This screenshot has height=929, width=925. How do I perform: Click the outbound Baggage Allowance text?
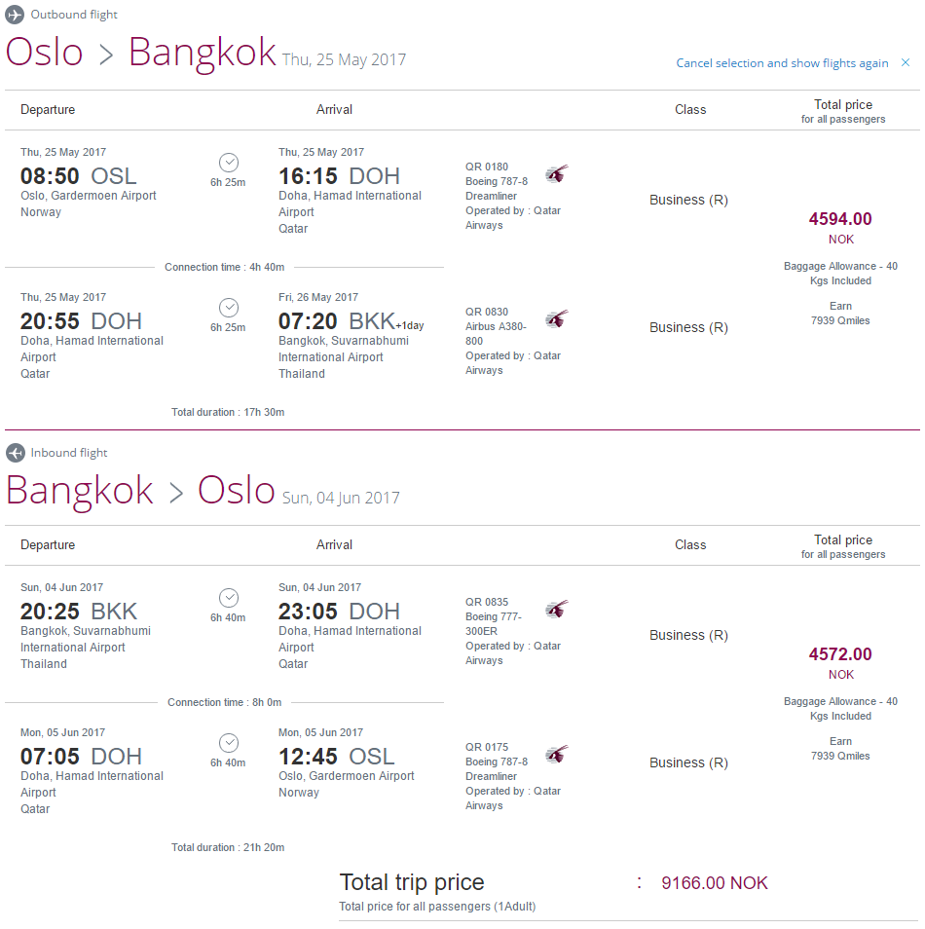pyautogui.click(x=840, y=274)
